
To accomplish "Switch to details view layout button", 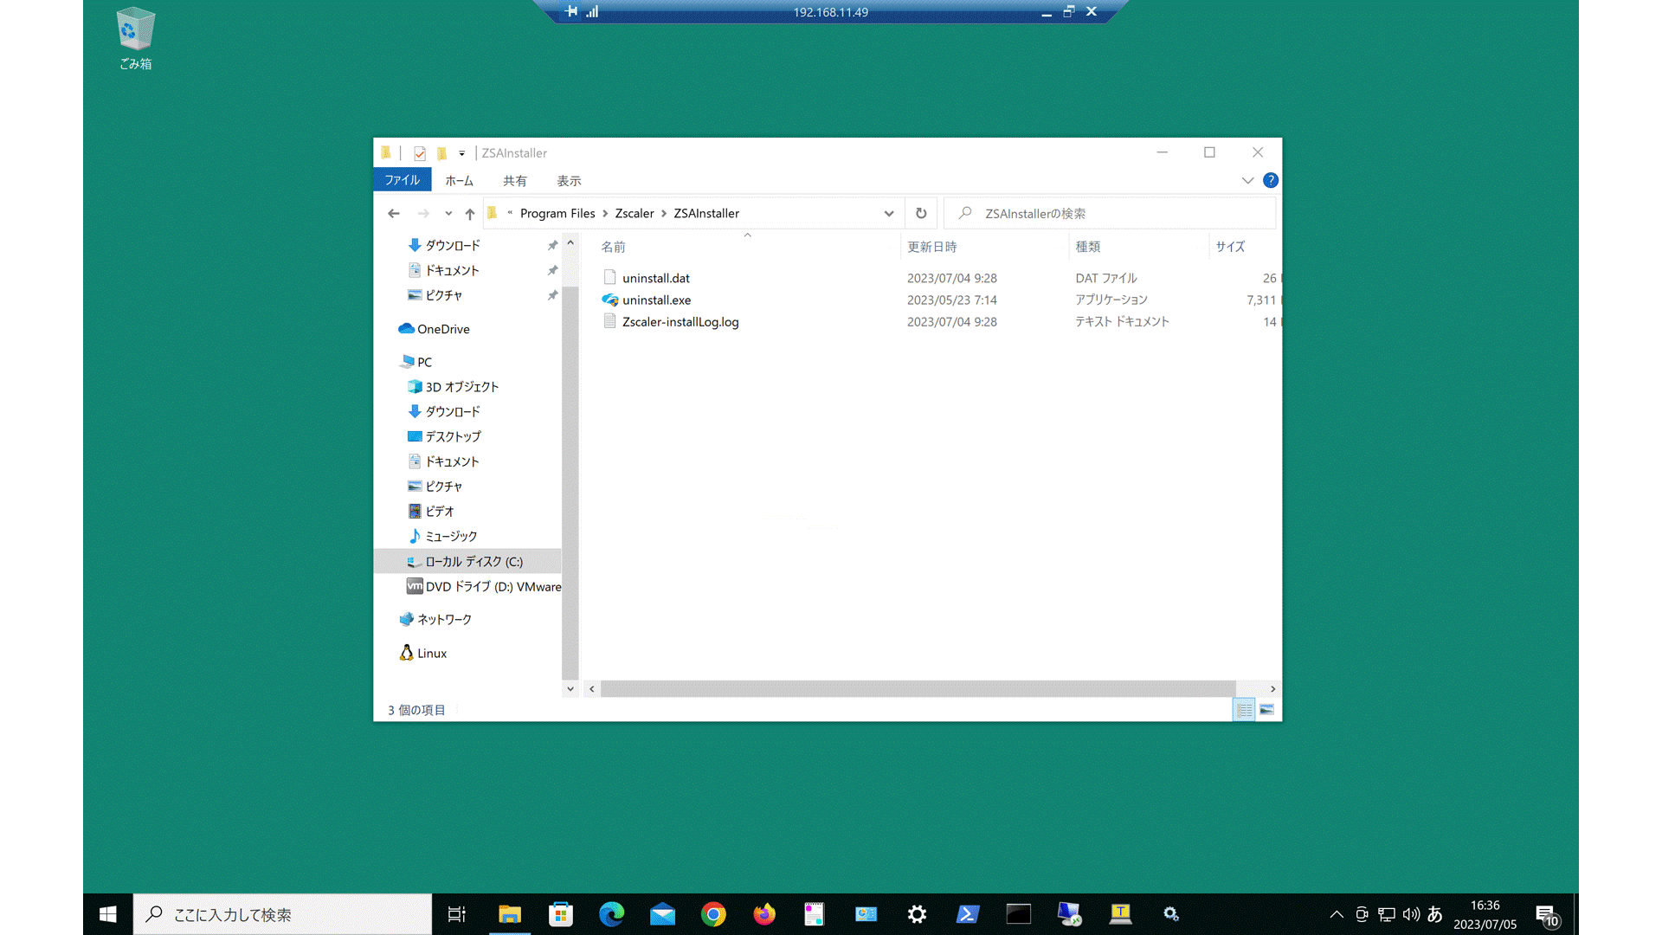I will [1244, 709].
